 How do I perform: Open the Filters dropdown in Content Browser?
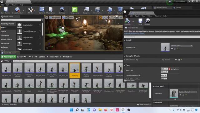pyautogui.click(x=8, y=61)
